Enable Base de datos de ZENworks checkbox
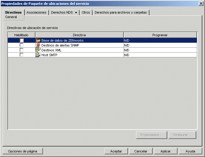 [21, 40]
